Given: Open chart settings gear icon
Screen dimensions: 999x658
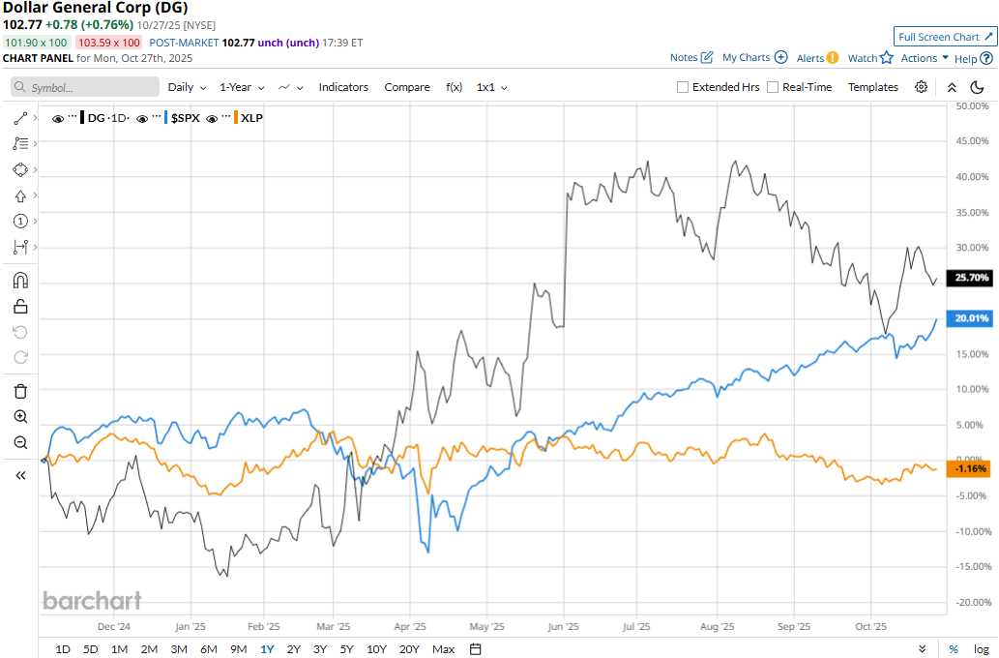Looking at the screenshot, I should (x=922, y=87).
